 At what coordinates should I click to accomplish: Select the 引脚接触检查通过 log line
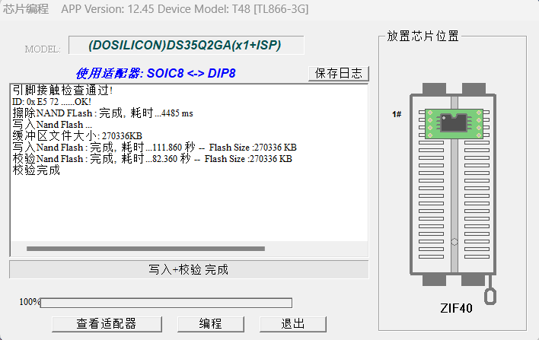tap(62, 91)
